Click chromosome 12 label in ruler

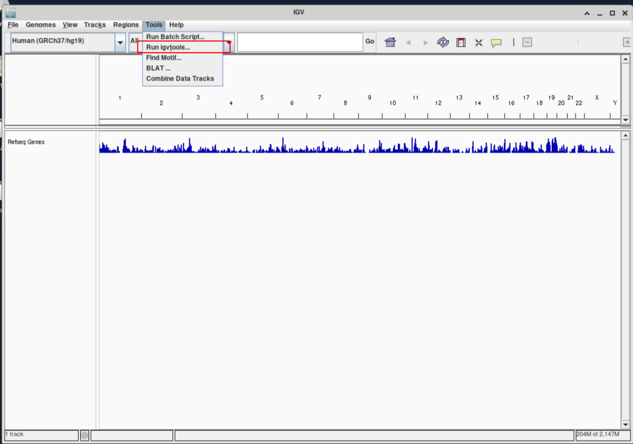tap(438, 103)
